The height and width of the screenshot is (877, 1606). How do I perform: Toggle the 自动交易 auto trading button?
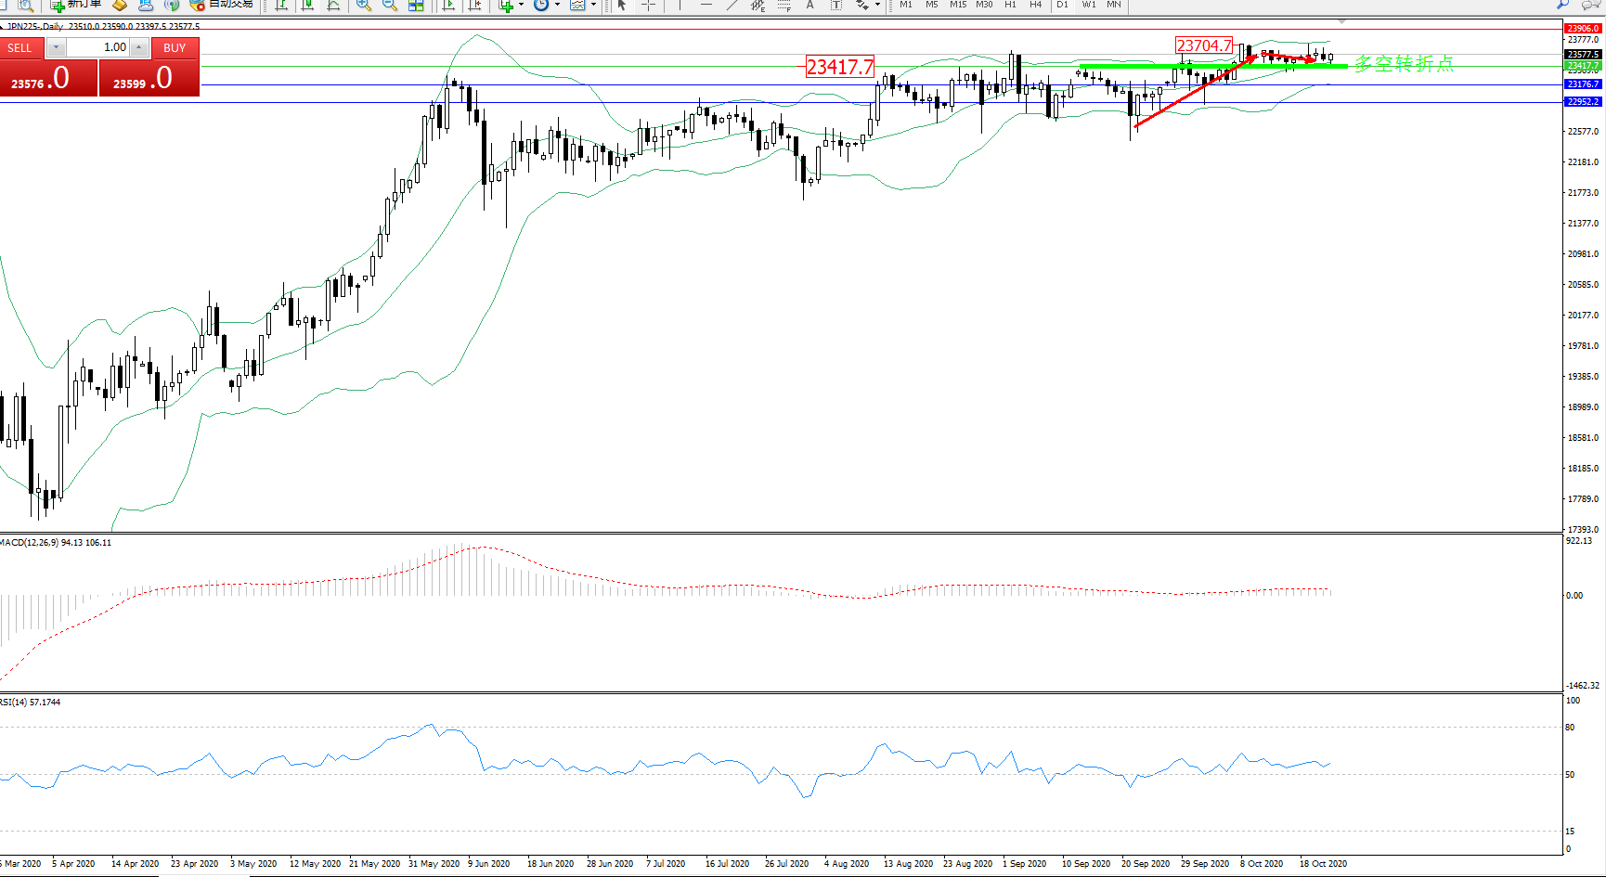[x=221, y=5]
